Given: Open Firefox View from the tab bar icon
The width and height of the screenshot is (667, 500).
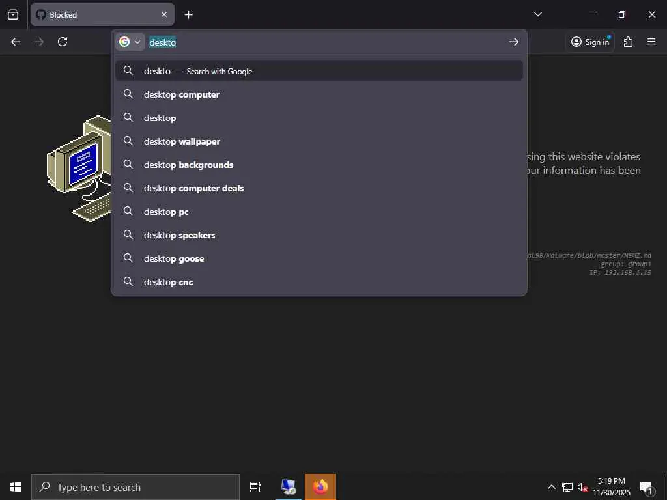Looking at the screenshot, I should tap(13, 14).
